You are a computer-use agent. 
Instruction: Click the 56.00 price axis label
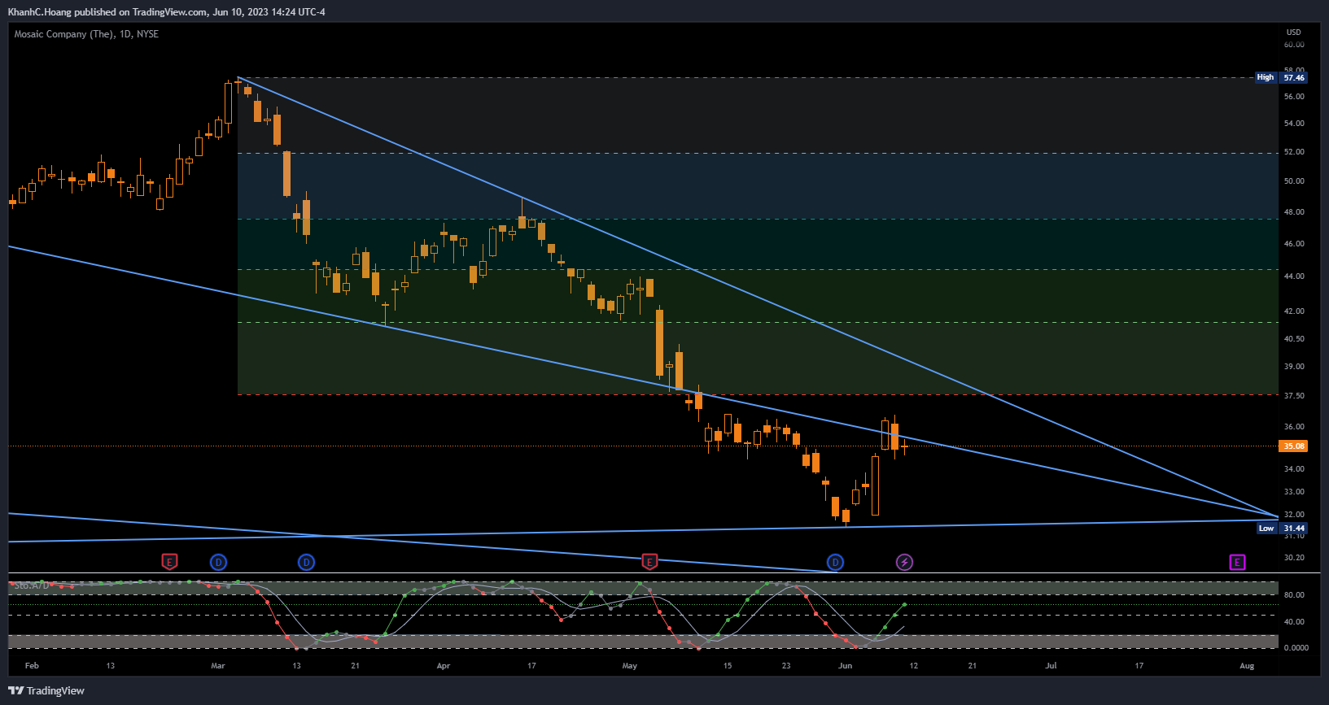coord(1294,96)
